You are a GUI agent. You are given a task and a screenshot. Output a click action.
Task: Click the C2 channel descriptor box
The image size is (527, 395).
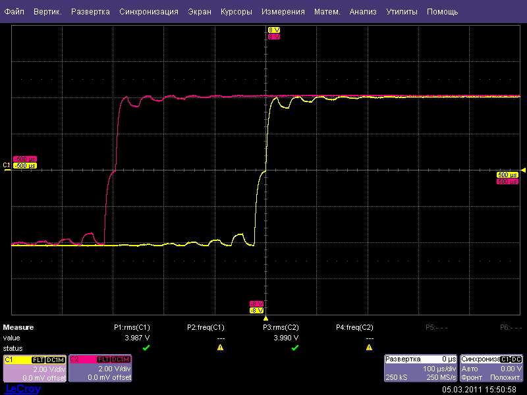pyautogui.click(x=99, y=369)
